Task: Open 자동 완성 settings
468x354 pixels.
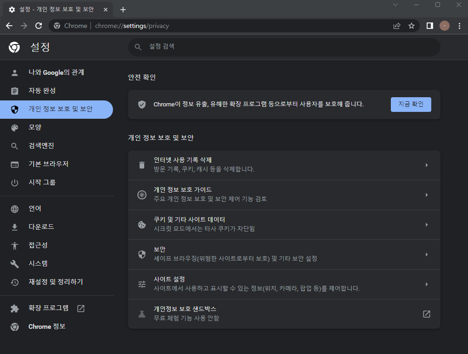Action: click(x=56, y=91)
